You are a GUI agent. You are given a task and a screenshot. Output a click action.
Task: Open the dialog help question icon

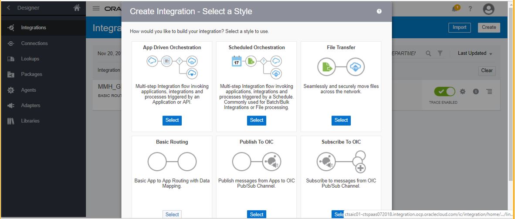(379, 11)
